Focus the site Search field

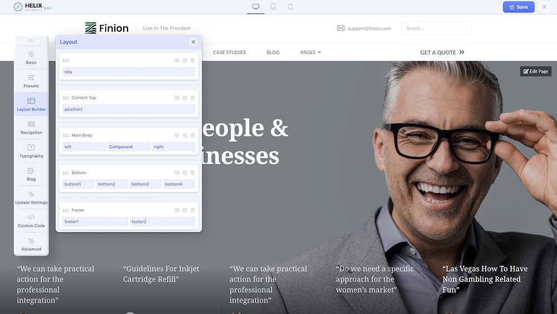436,28
